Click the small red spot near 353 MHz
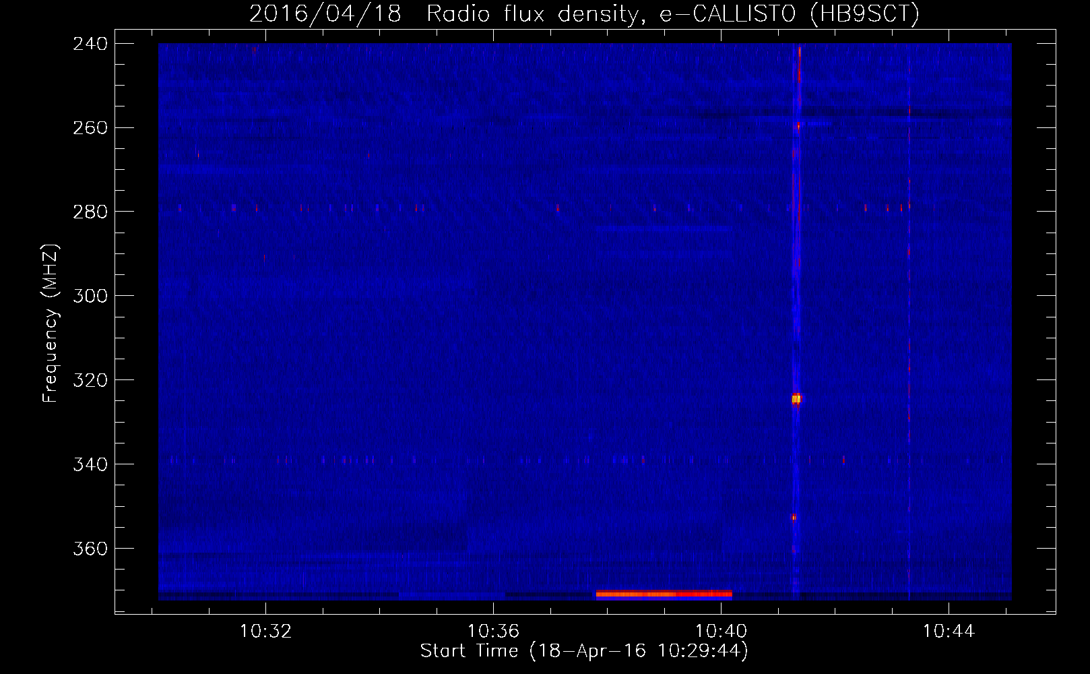The height and width of the screenshot is (674, 1090). click(x=794, y=518)
